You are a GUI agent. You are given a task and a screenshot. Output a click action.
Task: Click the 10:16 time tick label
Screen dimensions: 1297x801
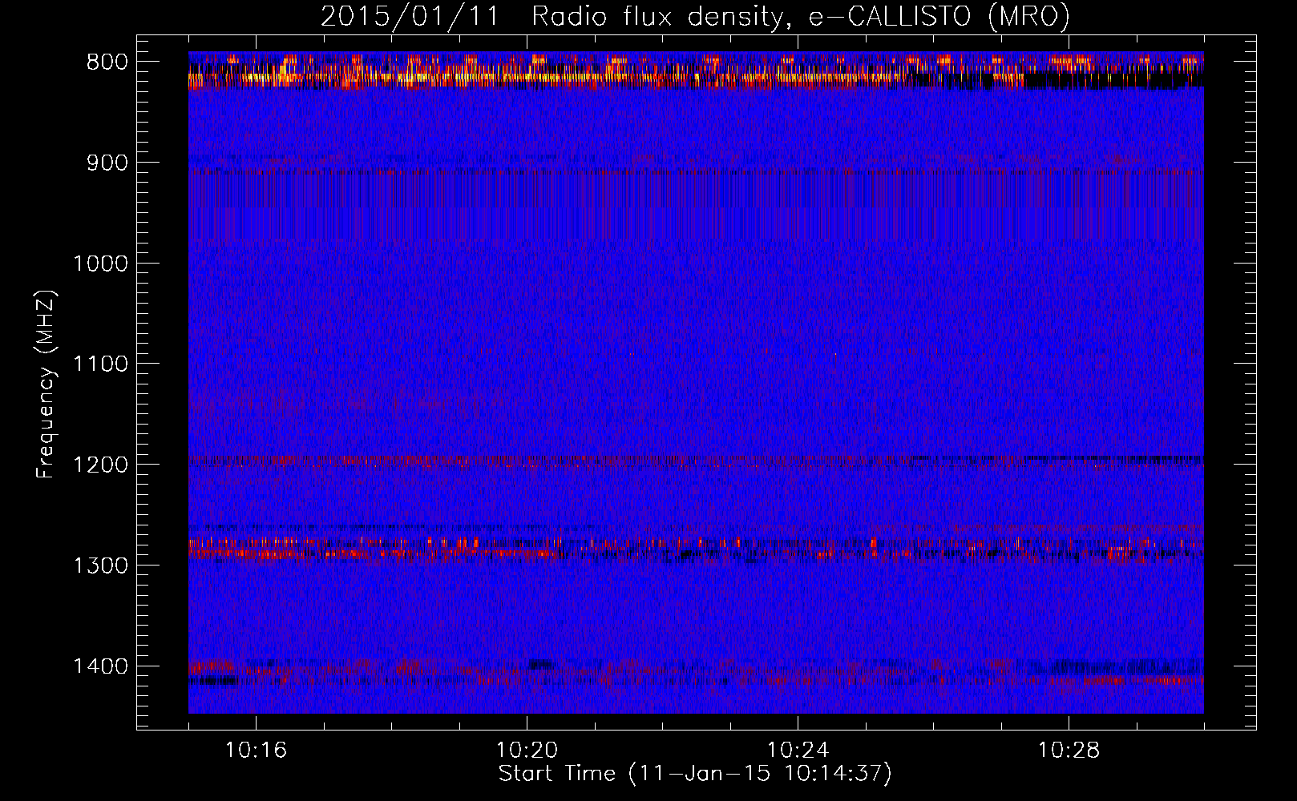[256, 751]
